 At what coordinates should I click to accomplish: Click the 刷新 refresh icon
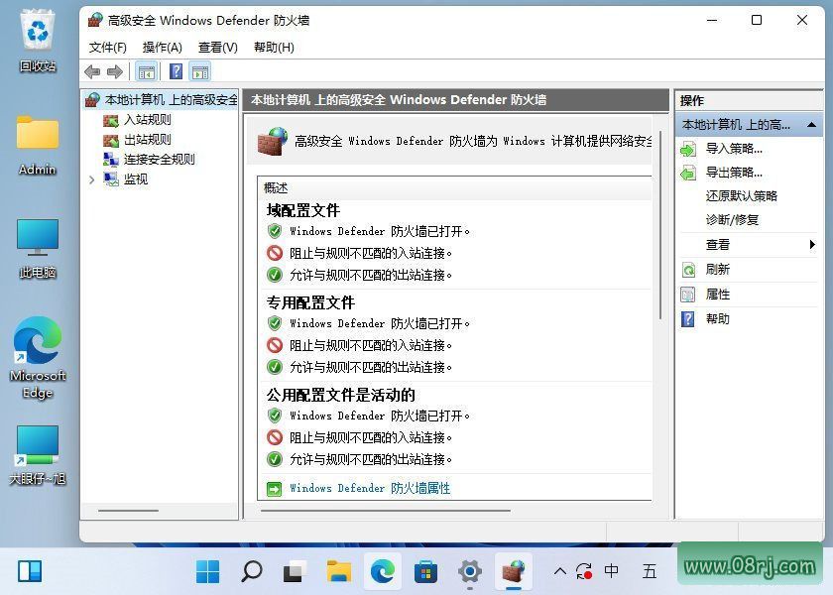pos(688,270)
